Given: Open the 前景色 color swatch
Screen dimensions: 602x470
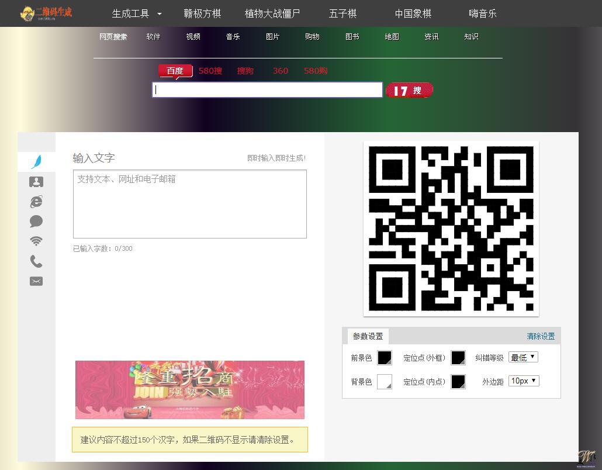Looking at the screenshot, I should point(385,358).
